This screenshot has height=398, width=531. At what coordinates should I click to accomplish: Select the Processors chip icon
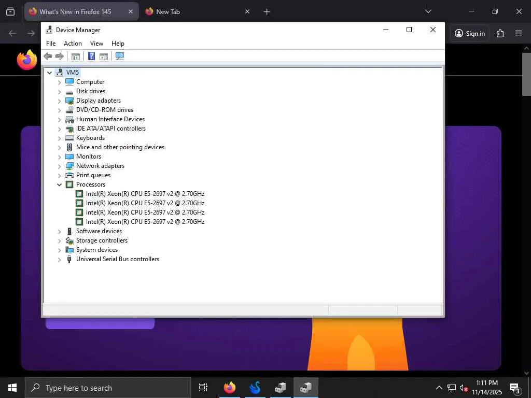click(x=69, y=184)
